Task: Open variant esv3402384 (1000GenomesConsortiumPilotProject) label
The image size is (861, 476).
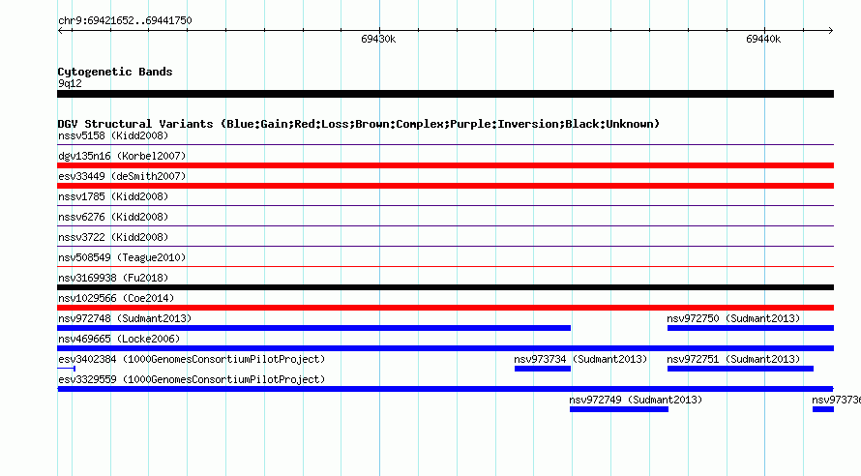Action: point(192,359)
